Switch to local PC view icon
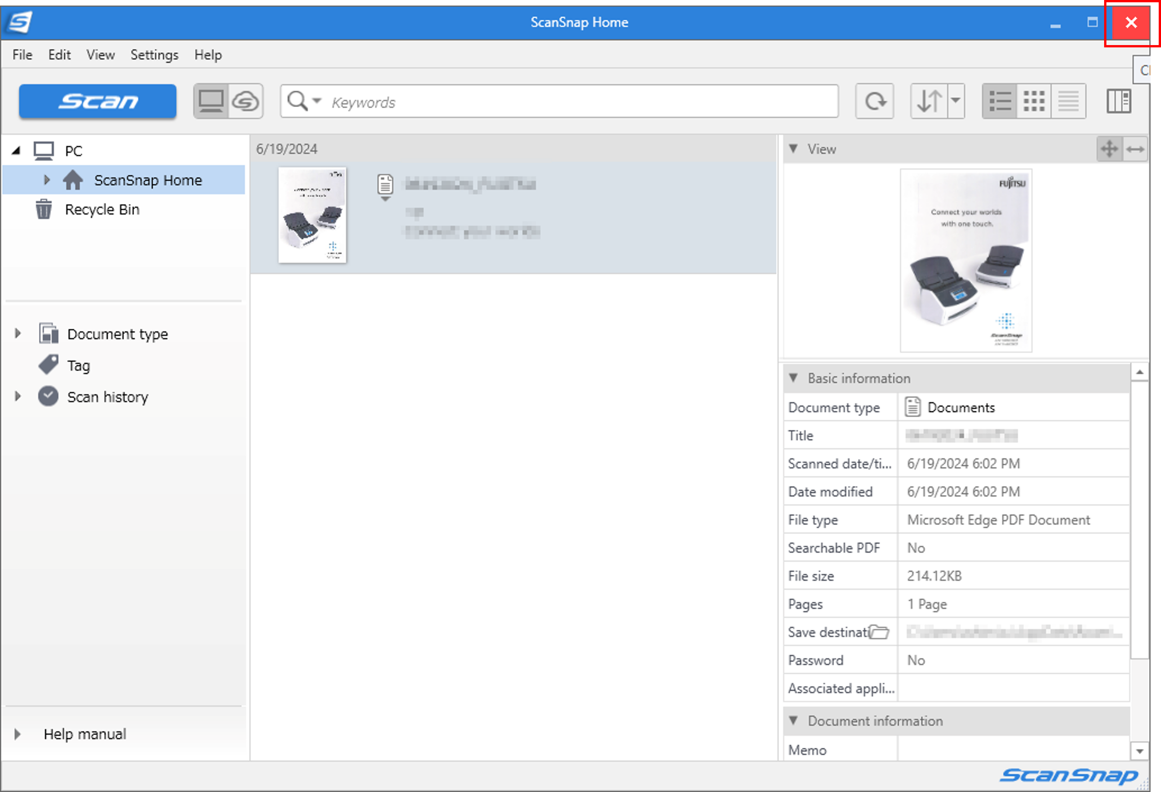The height and width of the screenshot is (792, 1161). (x=211, y=101)
